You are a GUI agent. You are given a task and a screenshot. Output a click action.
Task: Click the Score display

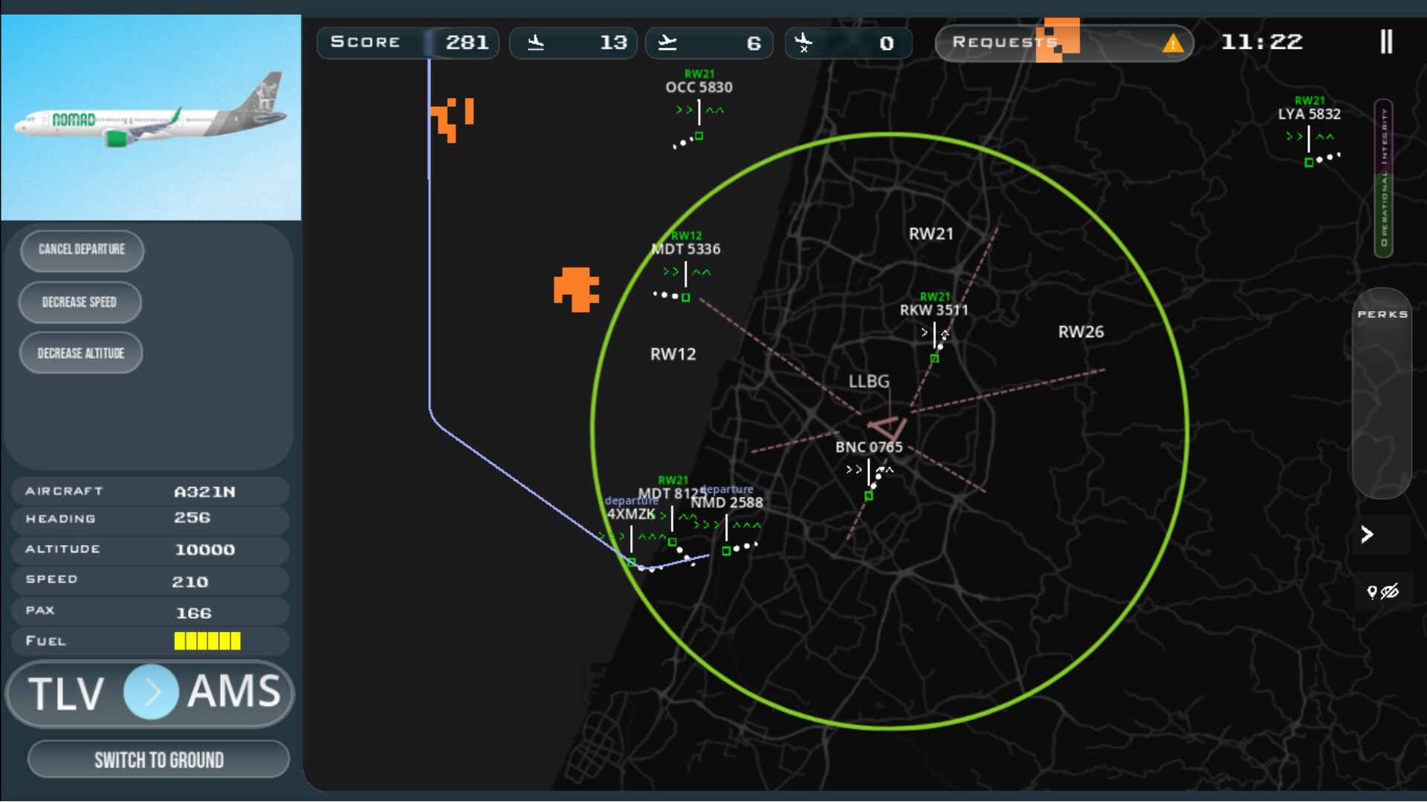(408, 42)
